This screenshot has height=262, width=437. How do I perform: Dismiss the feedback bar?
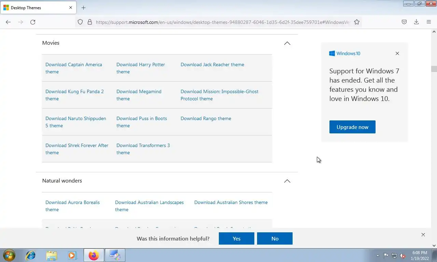coord(423,235)
